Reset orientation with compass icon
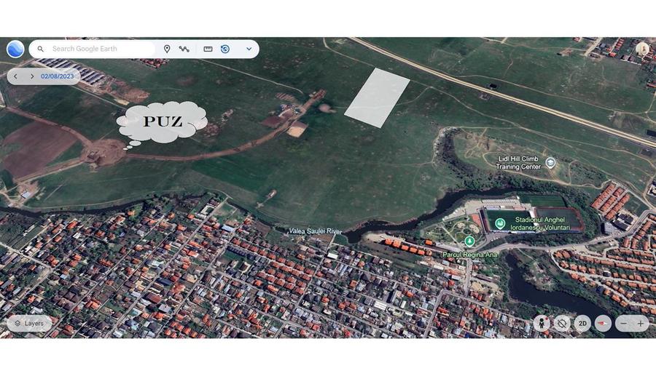656x368 pixels. [603, 324]
